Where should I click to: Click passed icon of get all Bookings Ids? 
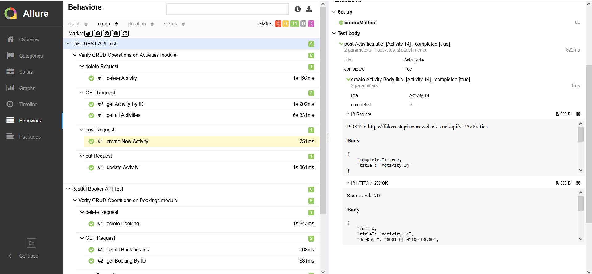91,250
